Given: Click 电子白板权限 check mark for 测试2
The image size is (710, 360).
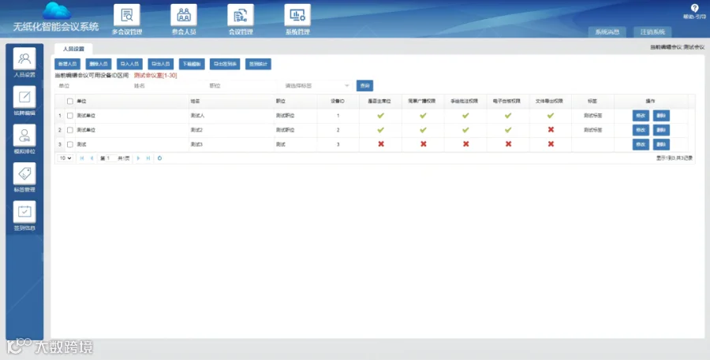Looking at the screenshot, I should (x=508, y=130).
